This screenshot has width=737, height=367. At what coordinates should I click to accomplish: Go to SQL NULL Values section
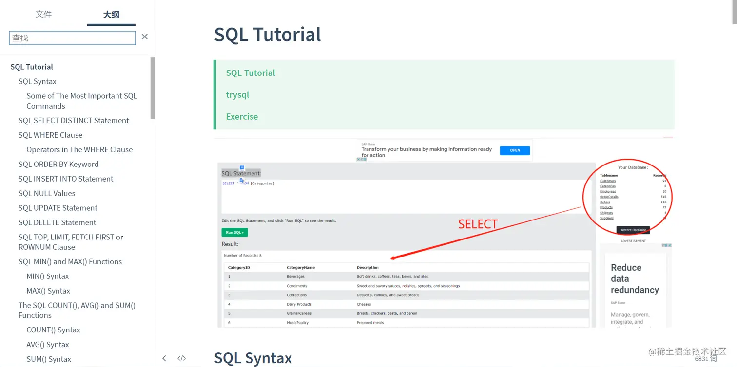click(x=47, y=193)
